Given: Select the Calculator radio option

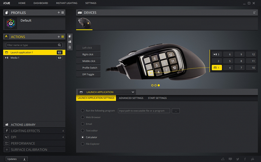Looking at the screenshot, I should click(x=83, y=137).
